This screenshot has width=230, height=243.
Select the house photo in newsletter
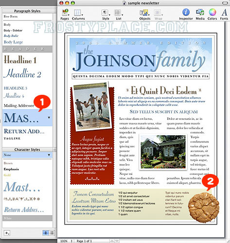point(163,152)
